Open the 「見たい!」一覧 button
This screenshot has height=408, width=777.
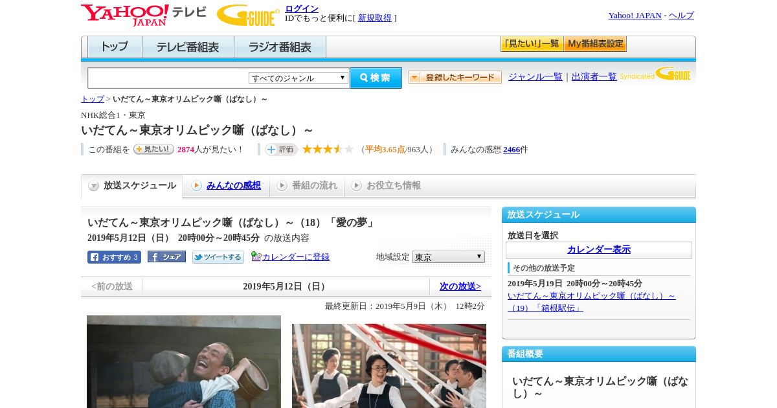[532, 44]
